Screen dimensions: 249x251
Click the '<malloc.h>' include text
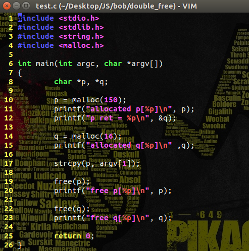(x=81, y=45)
